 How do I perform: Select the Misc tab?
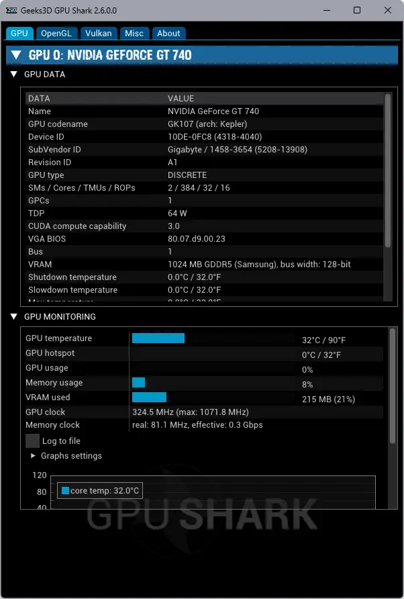(x=134, y=33)
